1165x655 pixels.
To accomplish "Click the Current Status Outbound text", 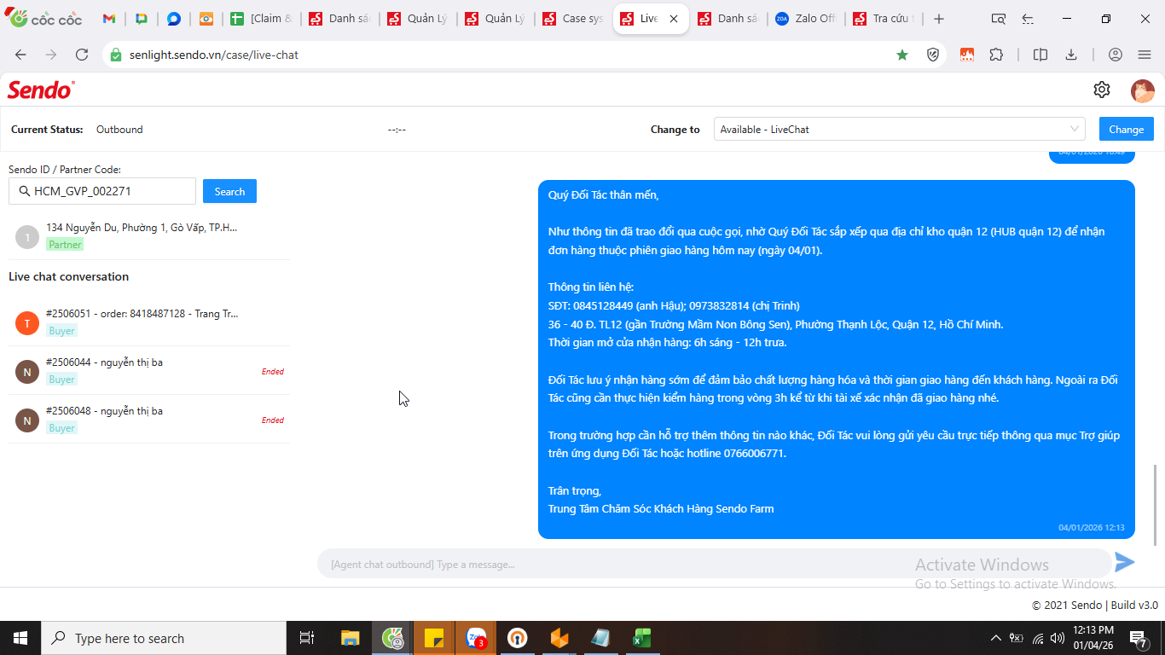I will pyautogui.click(x=119, y=130).
